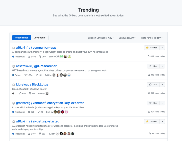Click the '569 stars today' text

coord(156,56)
